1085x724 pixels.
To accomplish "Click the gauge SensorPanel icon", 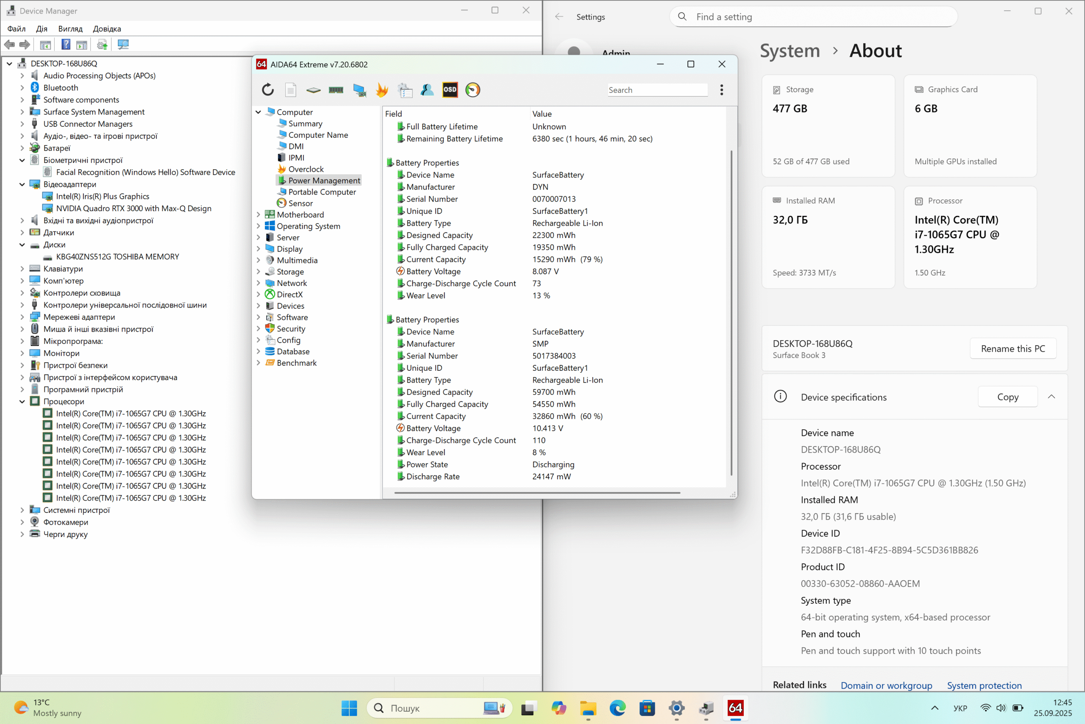I will click(x=473, y=89).
